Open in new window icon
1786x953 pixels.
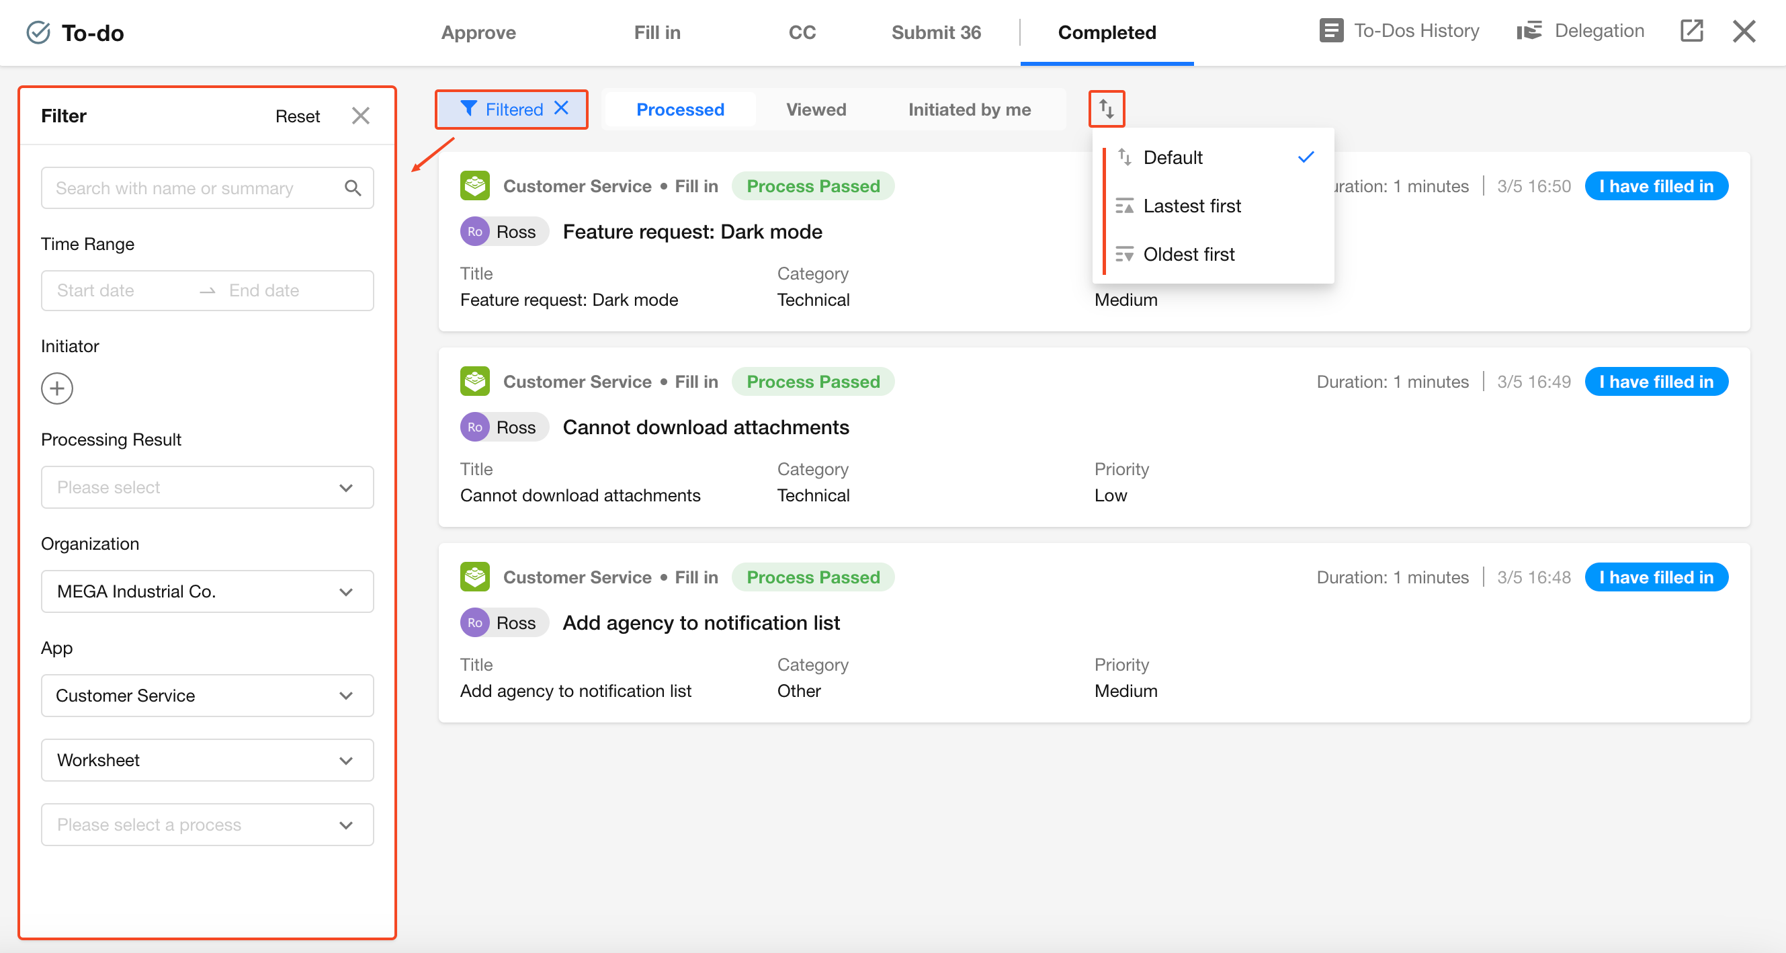[1691, 31]
